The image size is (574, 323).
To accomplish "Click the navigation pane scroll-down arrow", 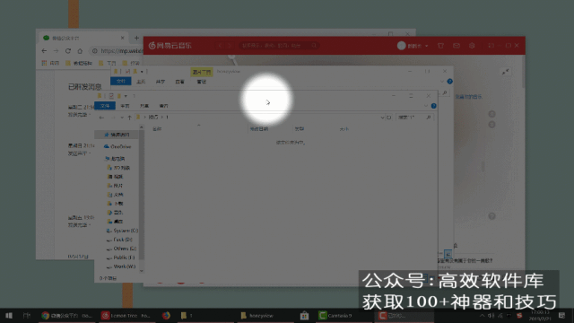I will 142,271.
